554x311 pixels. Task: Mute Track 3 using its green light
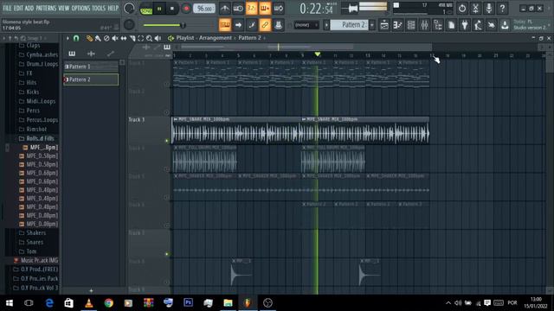pyautogui.click(x=167, y=140)
